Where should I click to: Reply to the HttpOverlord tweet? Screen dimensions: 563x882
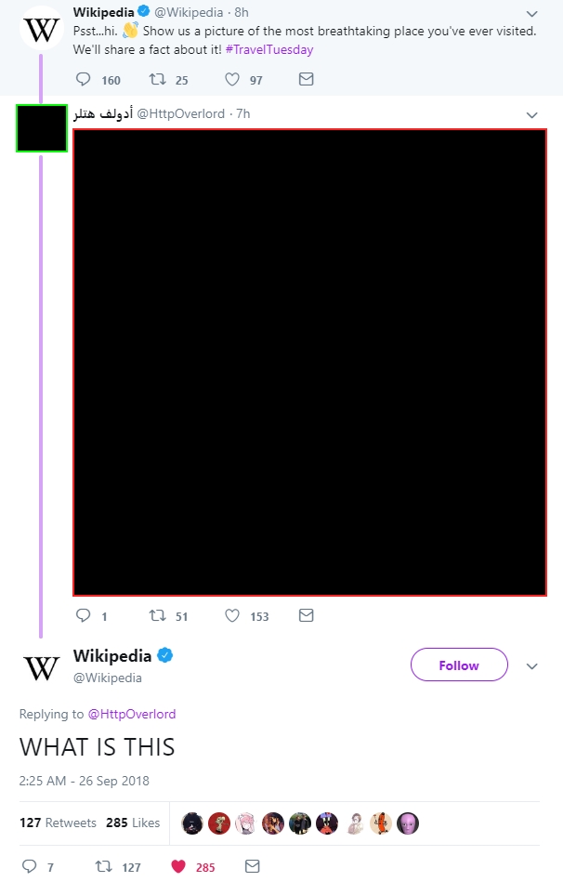[x=84, y=615]
